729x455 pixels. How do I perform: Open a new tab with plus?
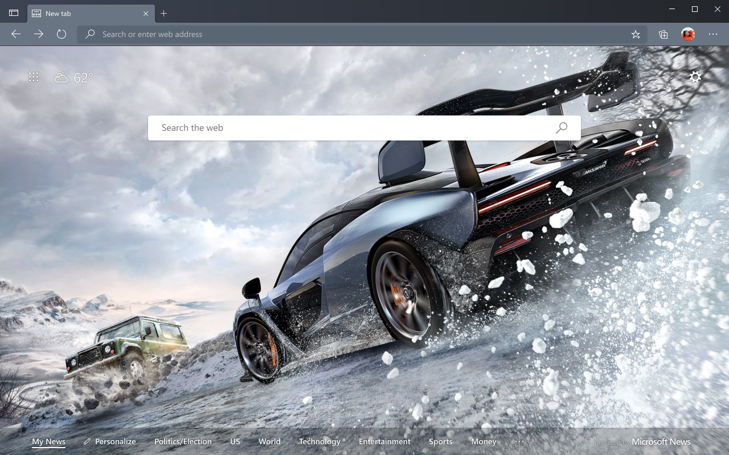click(x=164, y=13)
